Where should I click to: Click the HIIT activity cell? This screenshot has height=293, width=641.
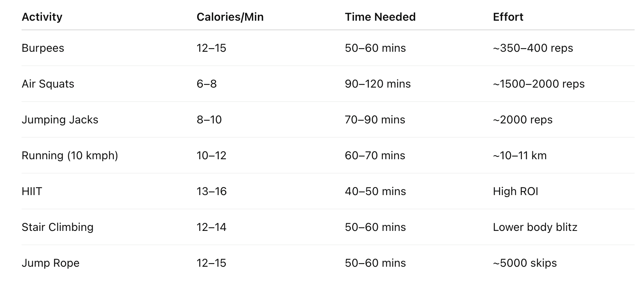coord(32,191)
